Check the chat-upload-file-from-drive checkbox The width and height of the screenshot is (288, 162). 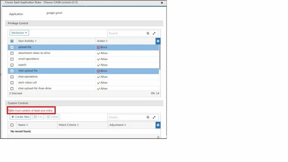(x=12, y=88)
